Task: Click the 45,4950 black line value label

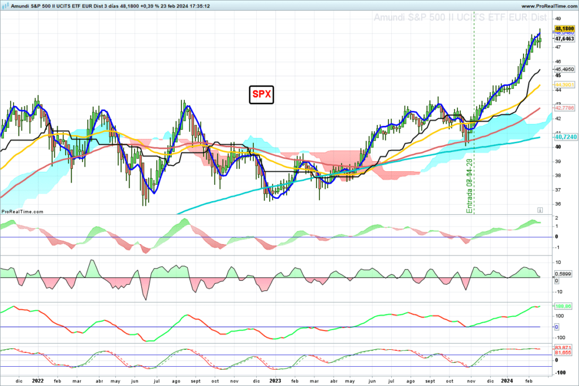Action: (x=565, y=69)
